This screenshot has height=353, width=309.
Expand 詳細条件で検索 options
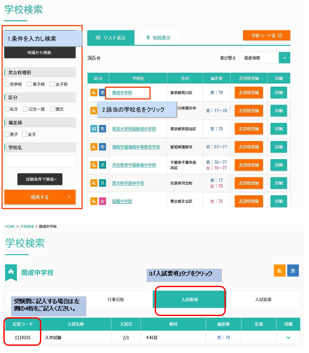[40, 179]
